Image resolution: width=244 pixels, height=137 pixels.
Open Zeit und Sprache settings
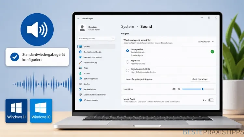(x=90, y=79)
